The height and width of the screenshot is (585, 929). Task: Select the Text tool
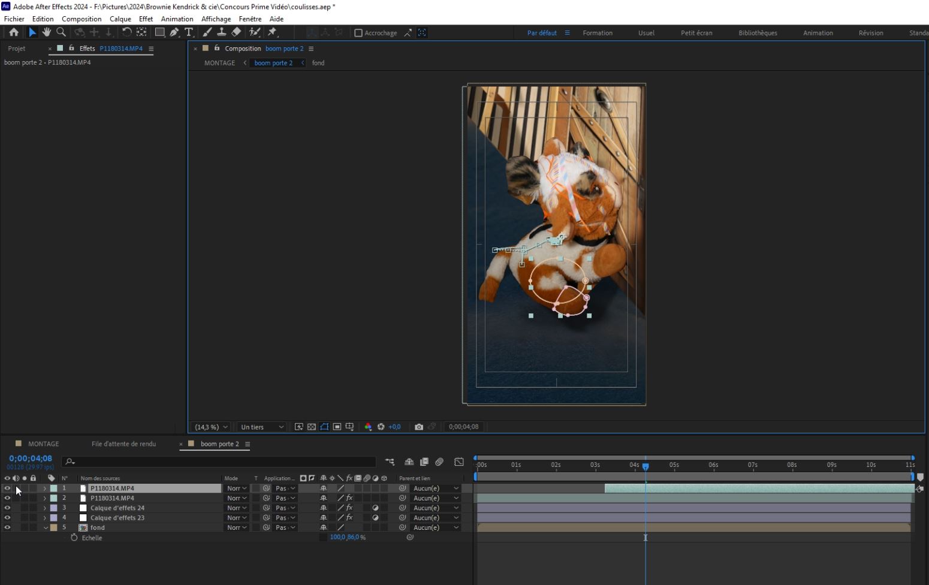189,32
